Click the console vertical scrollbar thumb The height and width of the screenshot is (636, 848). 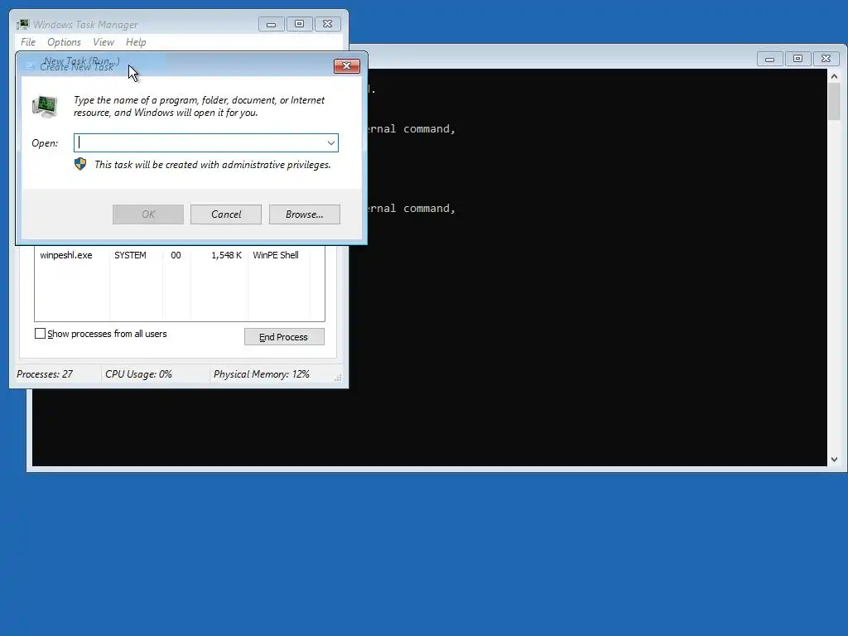click(834, 102)
